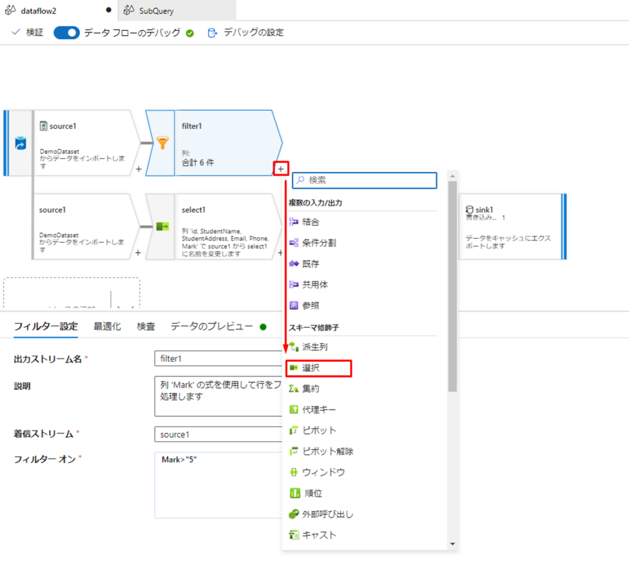Screen dimensions: 629x565
Task: Click the plus under top source1 node
Action: coord(138,169)
